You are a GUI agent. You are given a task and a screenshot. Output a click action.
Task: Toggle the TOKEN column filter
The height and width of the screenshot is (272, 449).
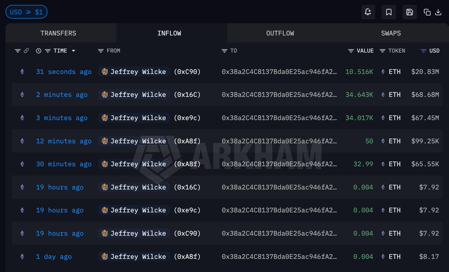point(383,51)
